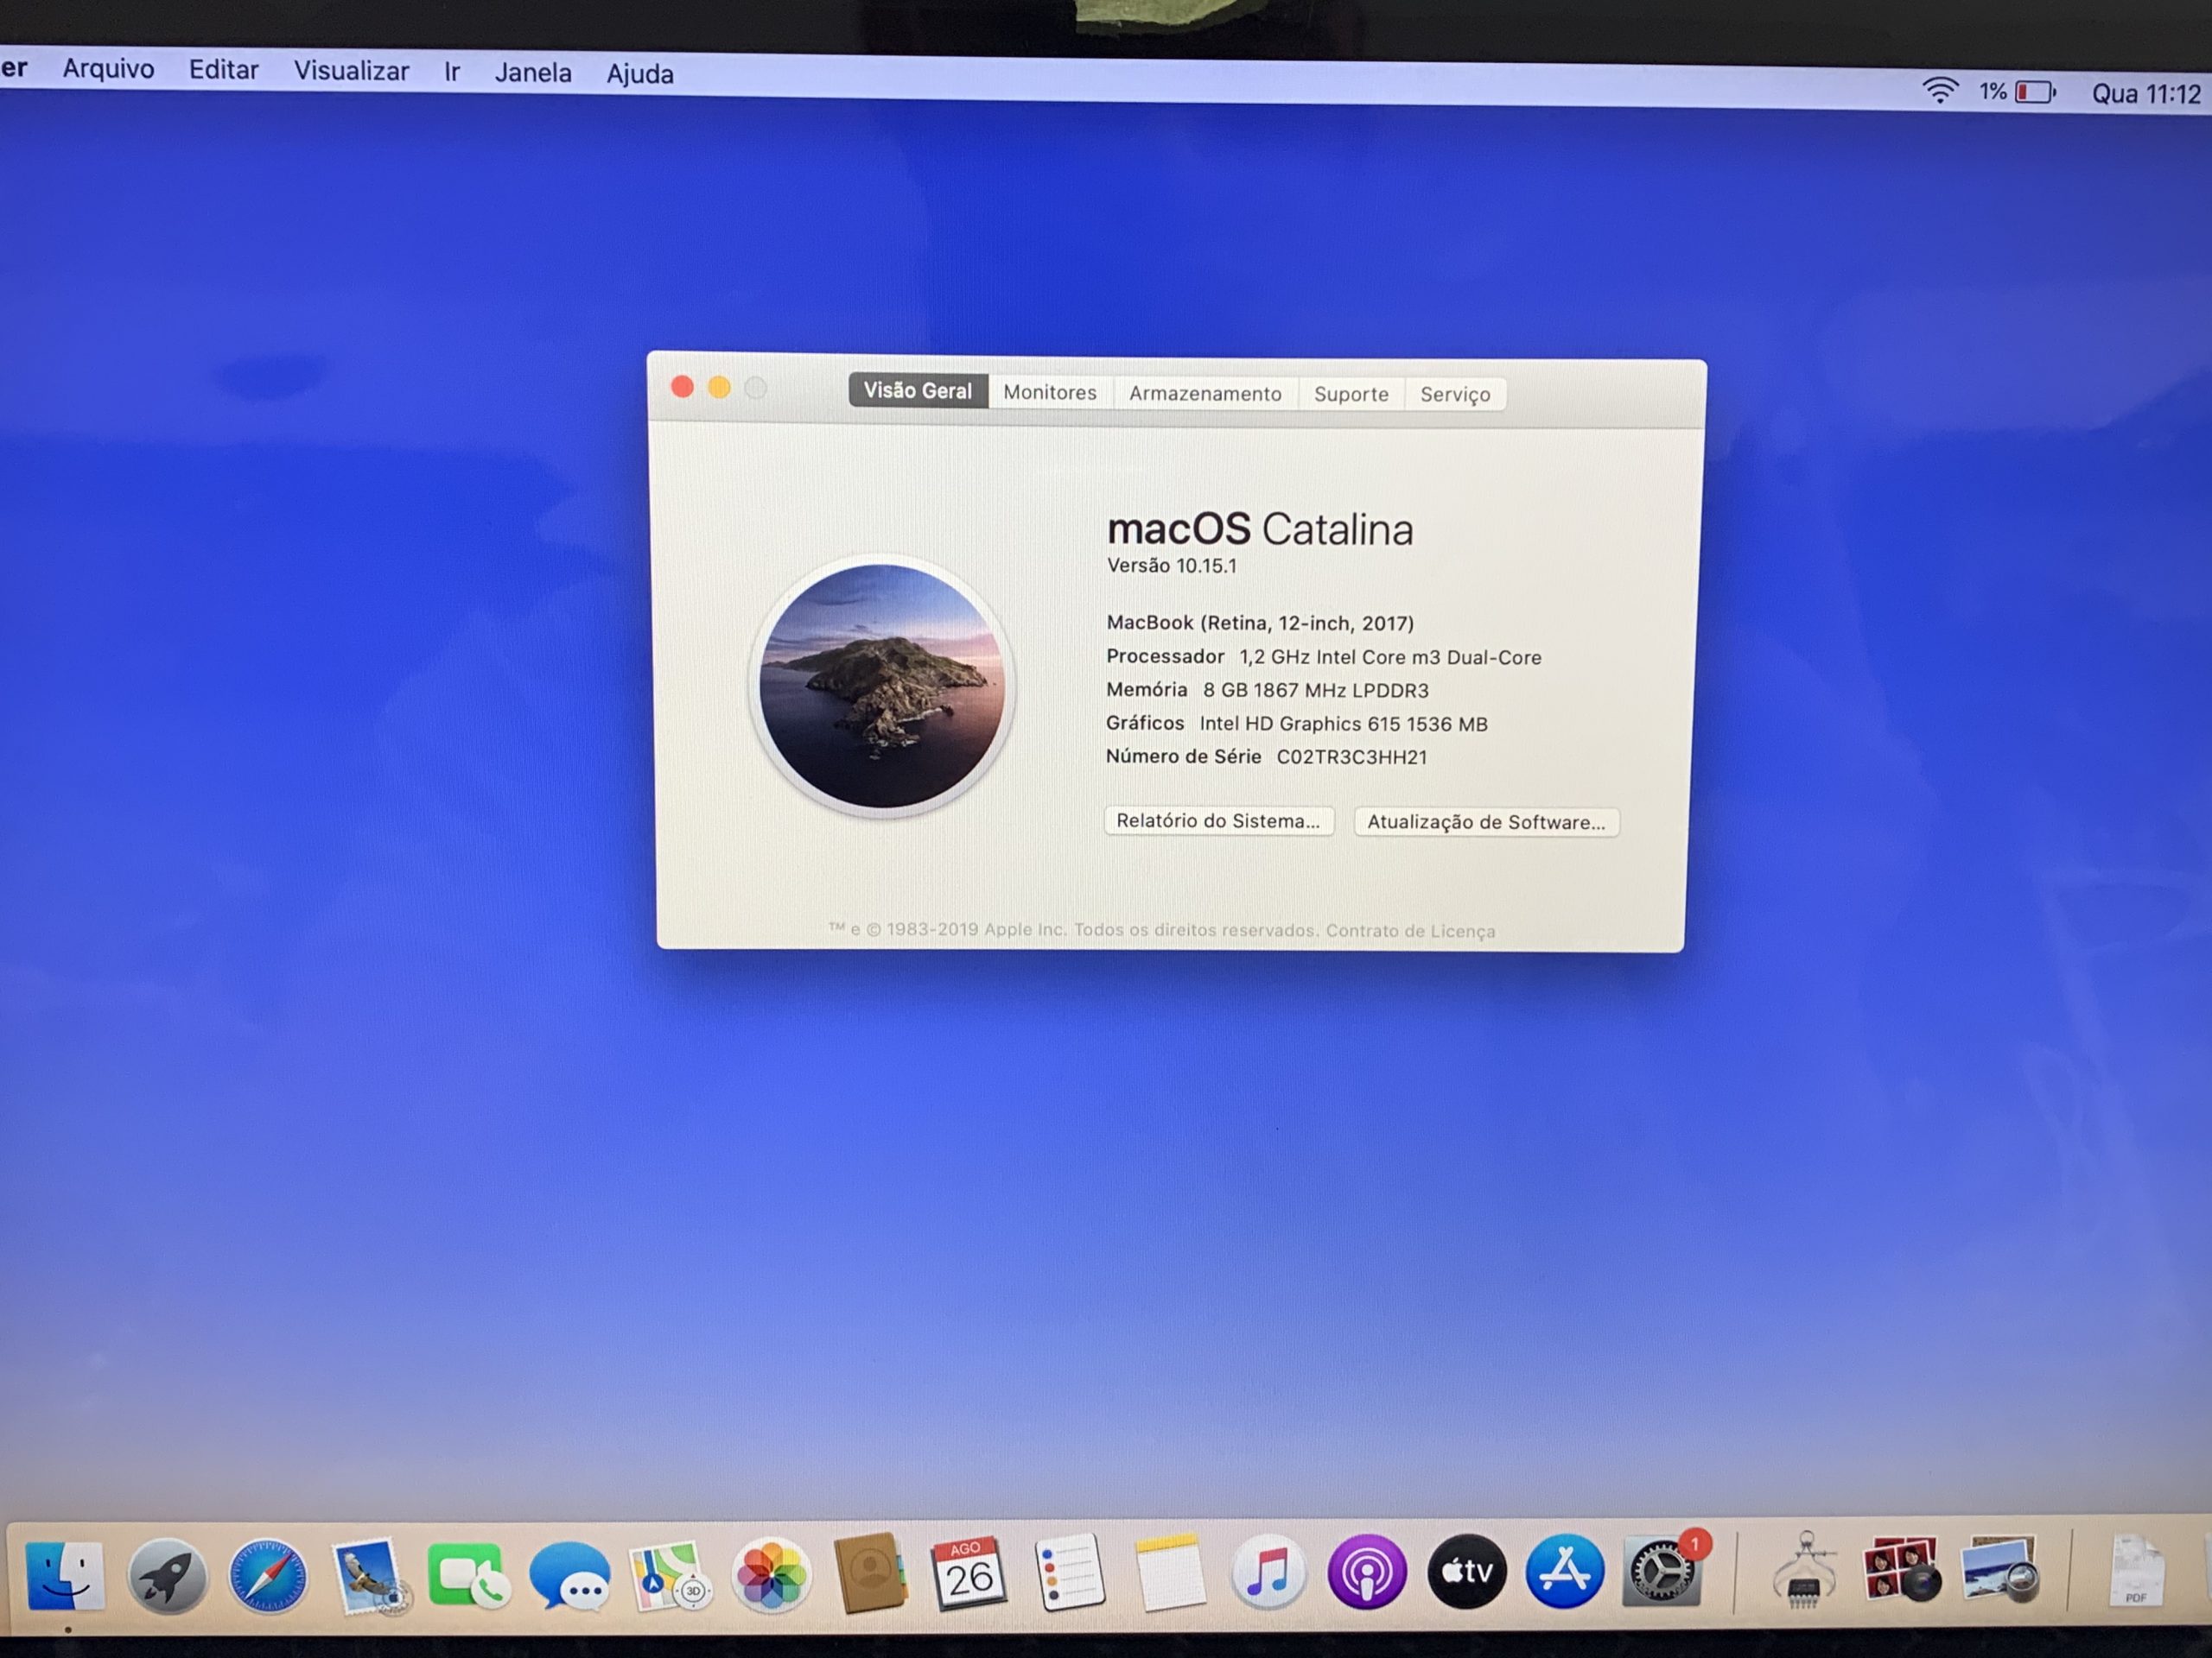The image size is (2212, 1658).
Task: Open Launchpad from the dock
Action: point(167,1576)
